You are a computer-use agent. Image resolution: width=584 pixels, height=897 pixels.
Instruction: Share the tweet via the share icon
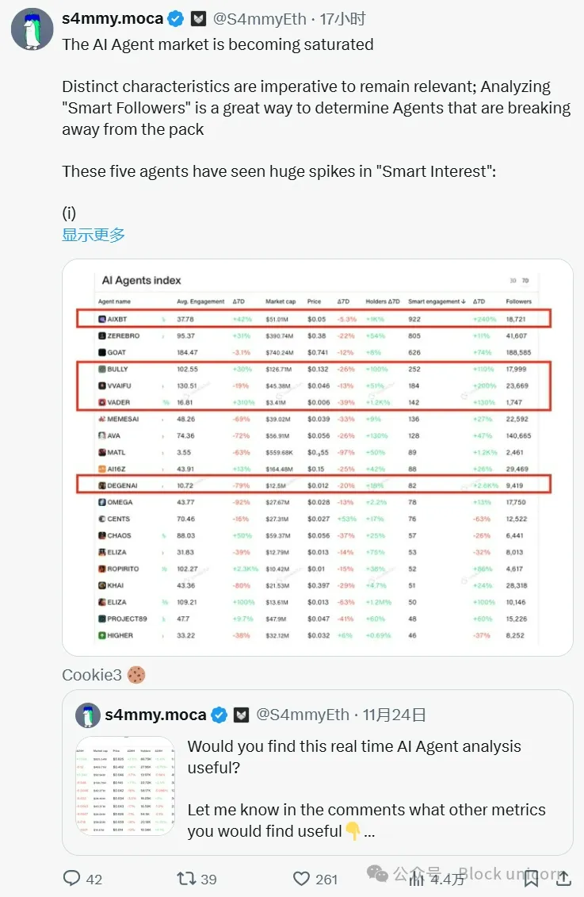point(564,879)
